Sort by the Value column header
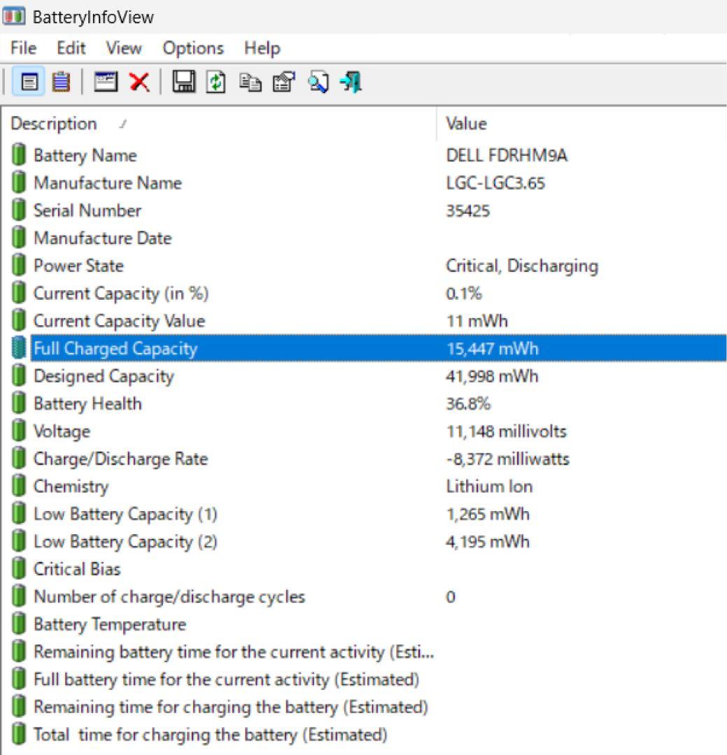The image size is (727, 755). 466,124
